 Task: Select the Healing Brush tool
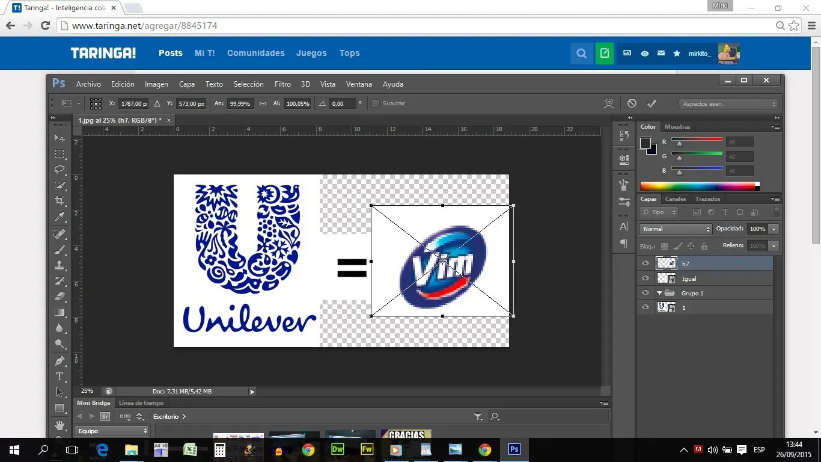click(60, 234)
